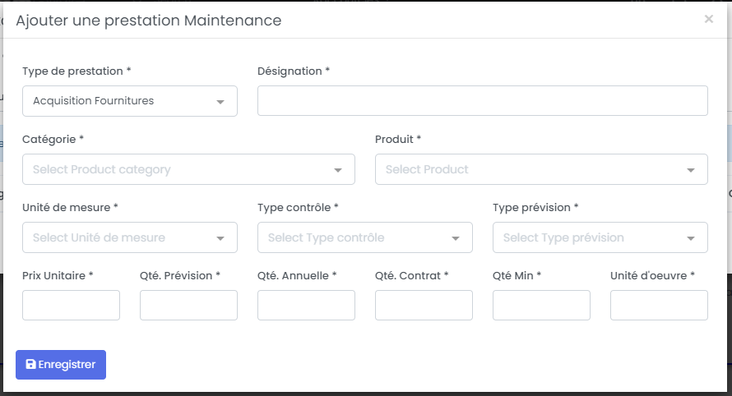Screen dimensions: 732x396
Task: Open the Type de prestation dropdown
Action: point(129,101)
